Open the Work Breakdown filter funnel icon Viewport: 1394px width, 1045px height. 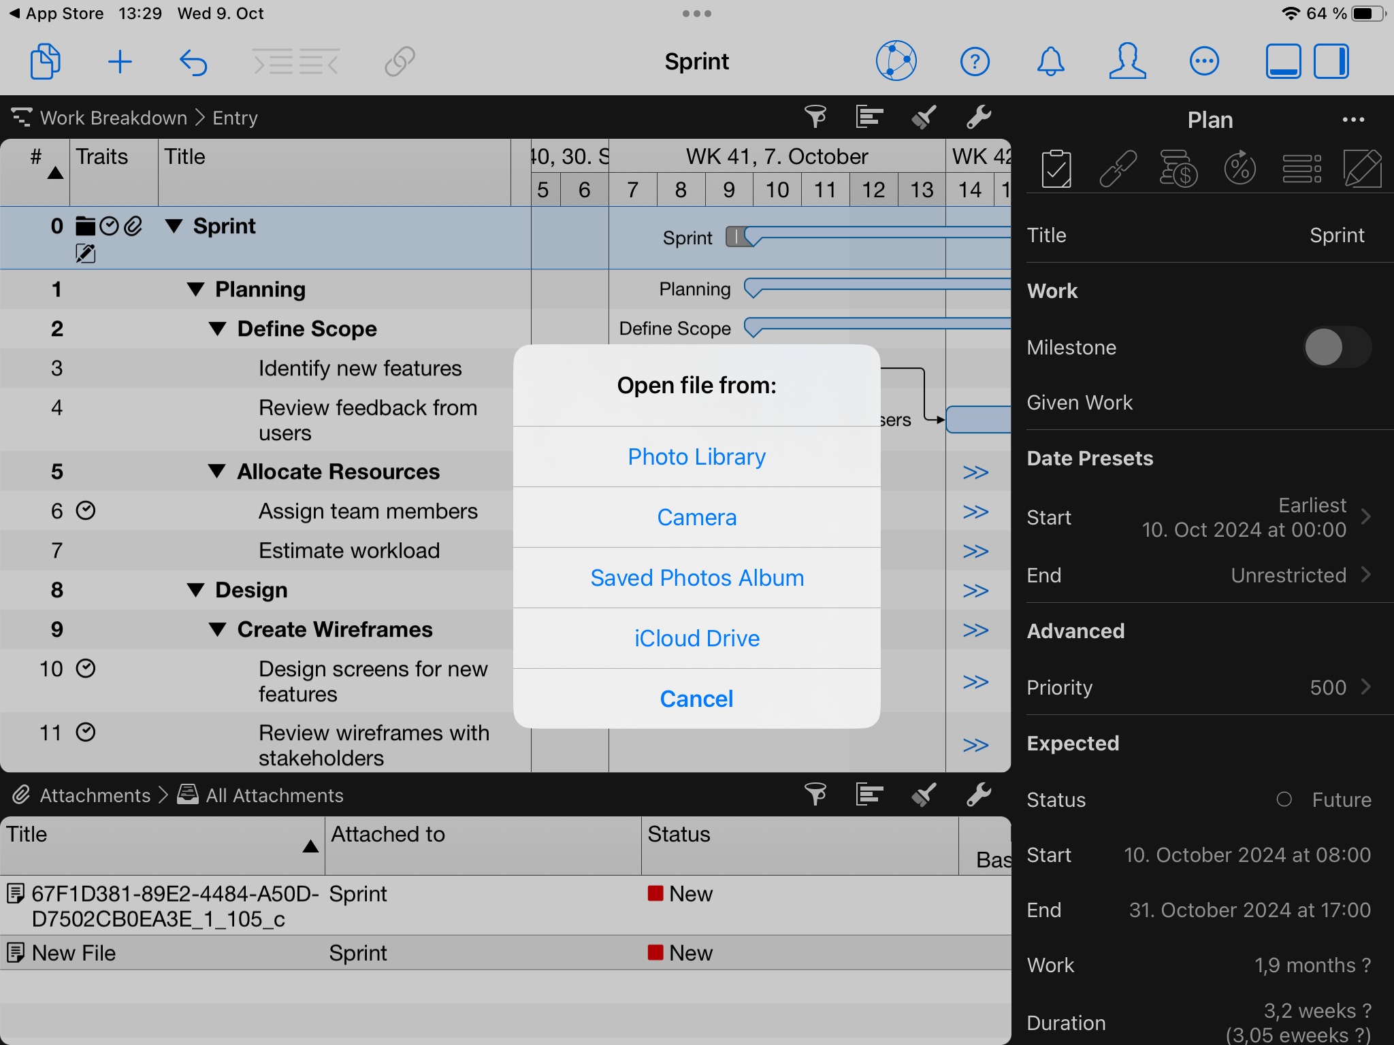(815, 117)
